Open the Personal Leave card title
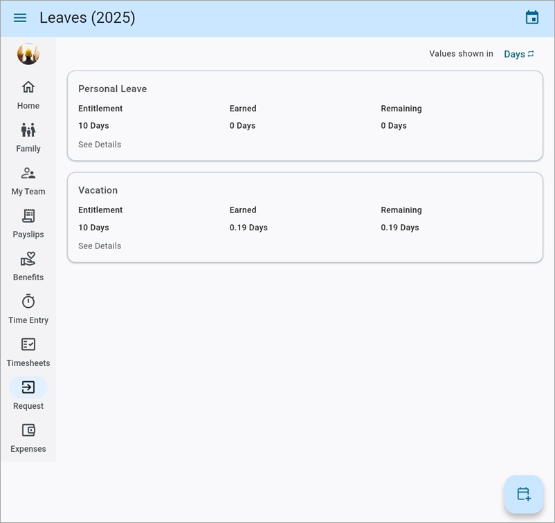 click(x=112, y=89)
